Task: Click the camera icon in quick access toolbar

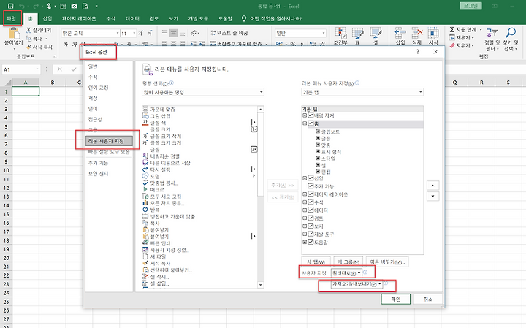Action: coord(74,6)
